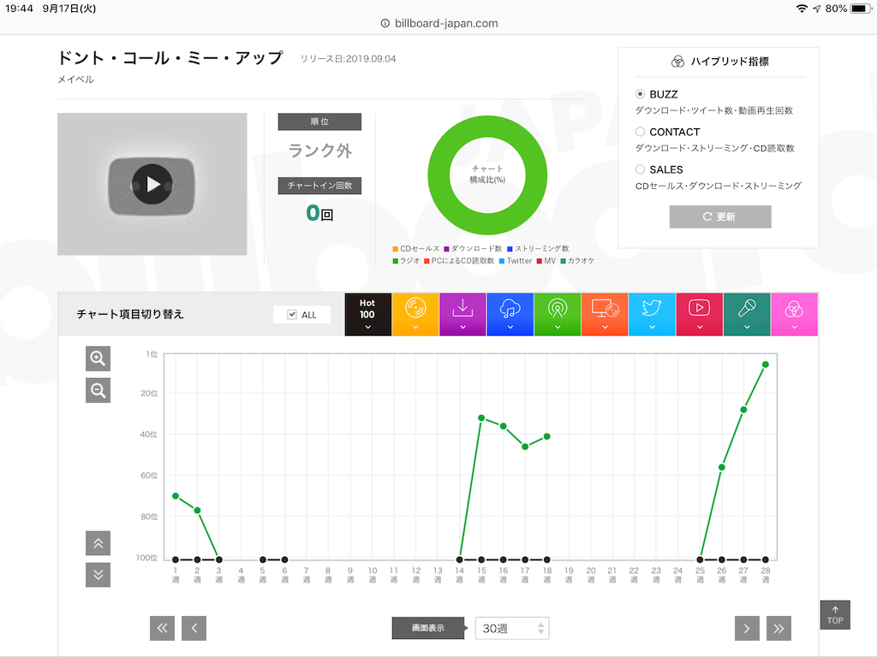877x657 pixels.
Task: Click the blue ストリーミング数 legend swatch
Action: click(510, 249)
